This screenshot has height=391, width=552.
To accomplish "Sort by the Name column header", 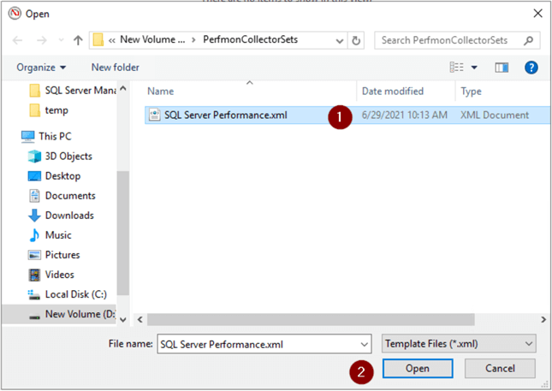I will 161,92.
